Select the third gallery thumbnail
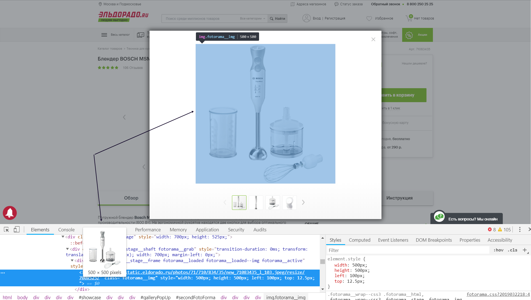The height and width of the screenshot is (300, 531). click(273, 202)
